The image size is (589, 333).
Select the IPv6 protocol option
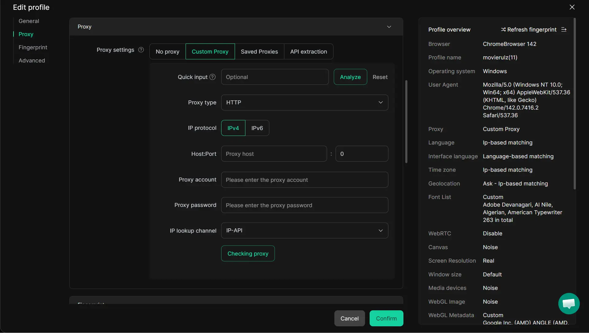[x=257, y=128]
